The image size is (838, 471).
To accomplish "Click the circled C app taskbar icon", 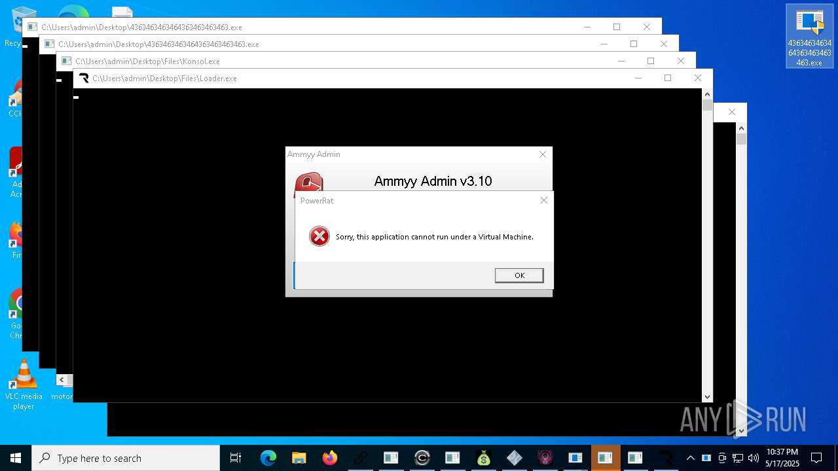I will coord(422,458).
